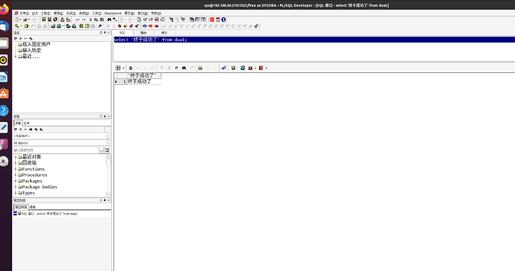Expand the Types tree folder

pos(16,193)
